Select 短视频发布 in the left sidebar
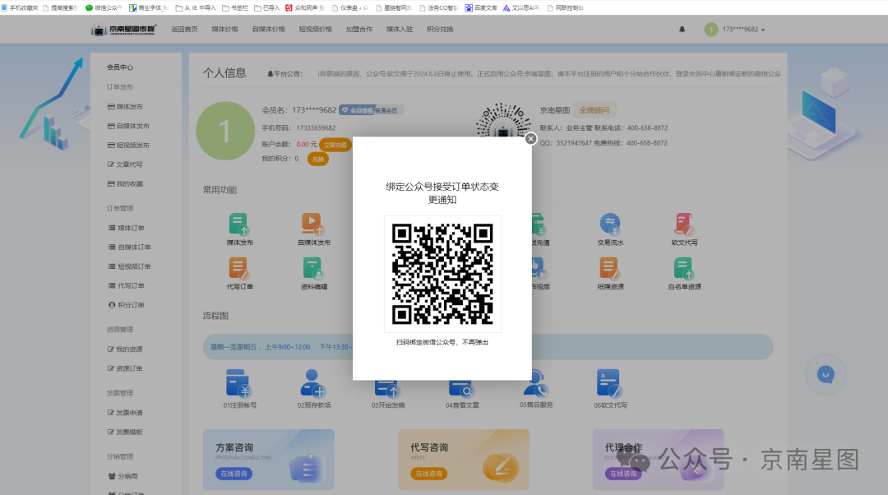888x495 pixels. tap(128, 145)
